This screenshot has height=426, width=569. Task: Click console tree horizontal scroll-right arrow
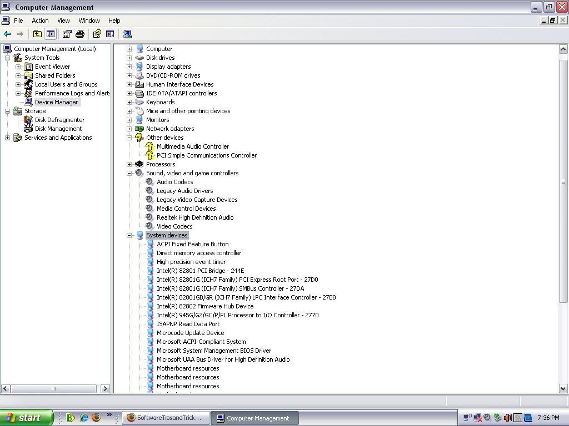[105, 389]
